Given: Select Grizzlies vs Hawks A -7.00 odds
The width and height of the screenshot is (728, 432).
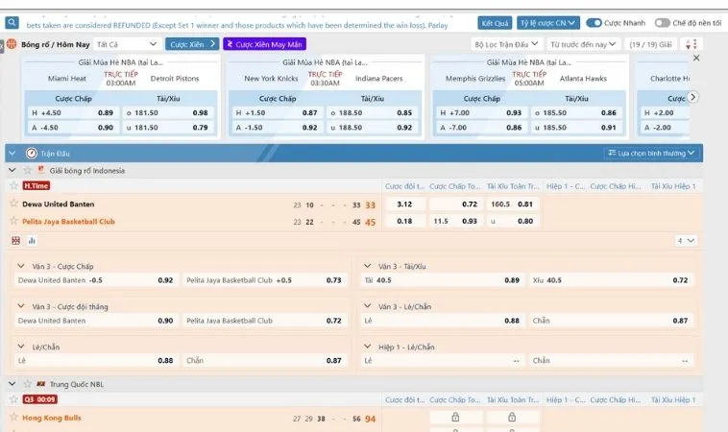Looking at the screenshot, I should pyautogui.click(x=482, y=127).
